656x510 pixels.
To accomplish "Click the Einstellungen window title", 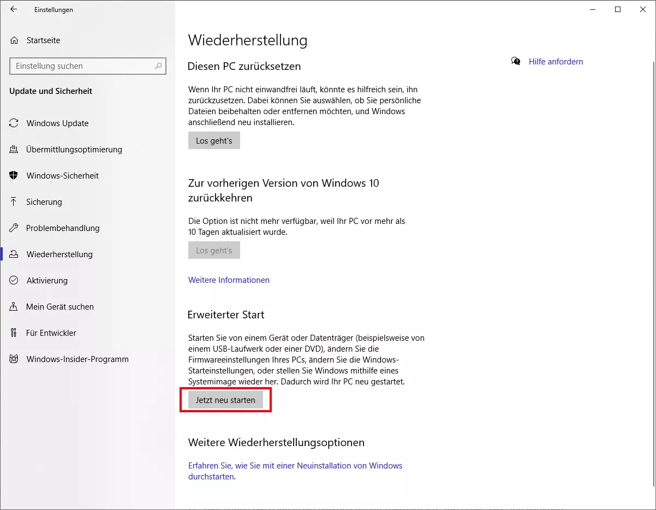I will coord(53,10).
